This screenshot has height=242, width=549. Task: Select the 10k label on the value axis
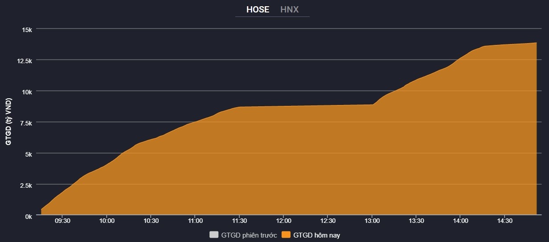pos(27,91)
